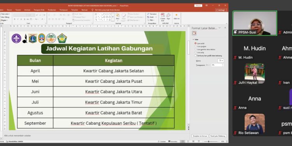Image resolution: width=292 pixels, height=146 pixels.
Task: Open the Fill (paint bucket) tab in Format pane
Action: [x=194, y=33]
